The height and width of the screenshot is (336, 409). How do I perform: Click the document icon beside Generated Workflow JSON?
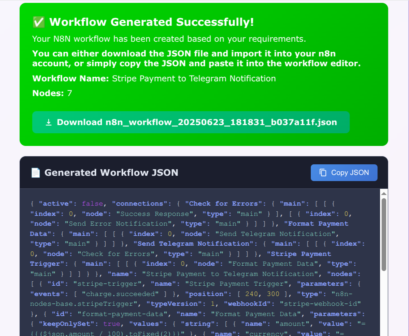pos(36,173)
